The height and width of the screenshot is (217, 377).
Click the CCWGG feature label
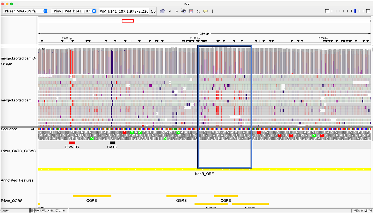click(72, 147)
